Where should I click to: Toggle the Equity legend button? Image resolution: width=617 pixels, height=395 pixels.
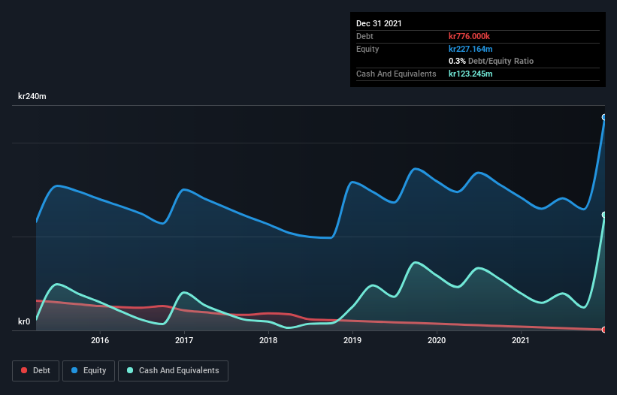89,371
